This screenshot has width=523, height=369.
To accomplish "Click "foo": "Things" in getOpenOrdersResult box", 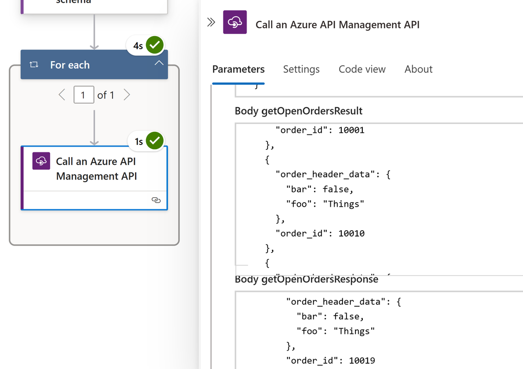I will (x=325, y=204).
